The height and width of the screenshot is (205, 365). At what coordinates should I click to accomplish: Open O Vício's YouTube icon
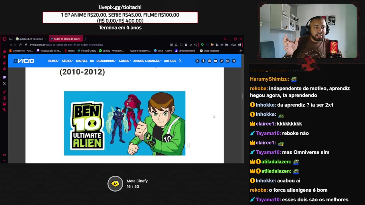coord(215,61)
